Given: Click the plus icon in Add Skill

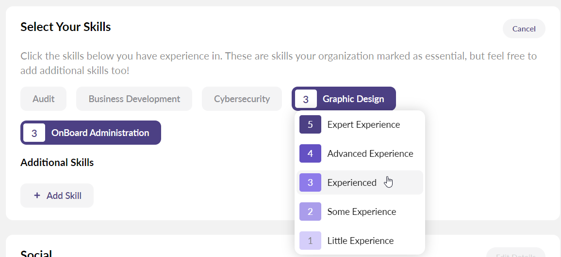Looking at the screenshot, I should point(37,196).
